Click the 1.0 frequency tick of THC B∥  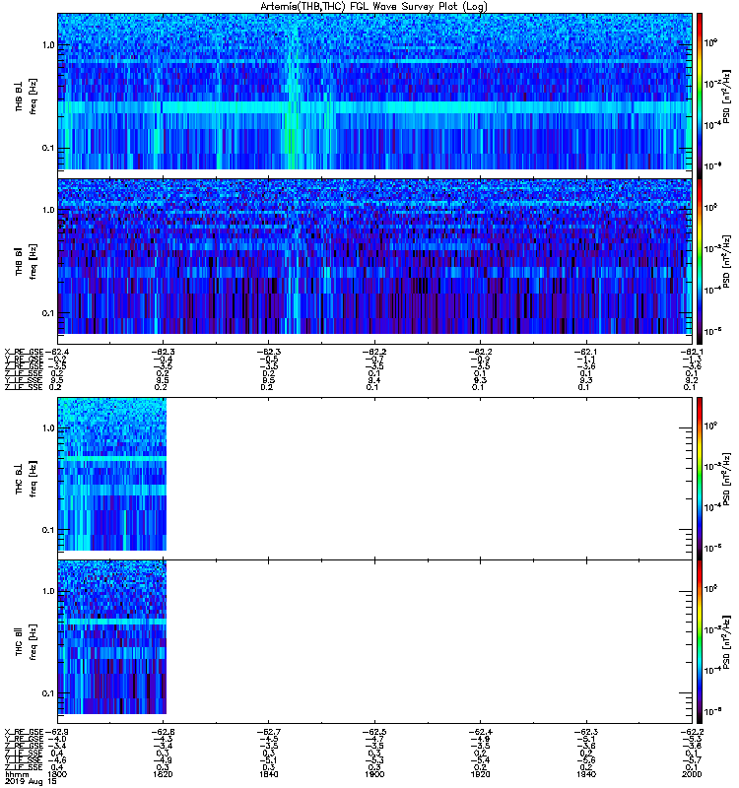[x=48, y=591]
